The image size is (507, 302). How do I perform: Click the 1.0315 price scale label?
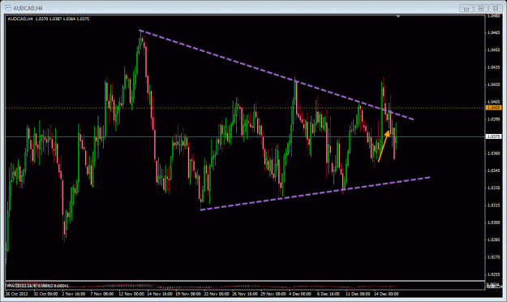[493, 205]
